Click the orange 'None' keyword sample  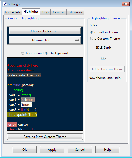click(31, 110)
